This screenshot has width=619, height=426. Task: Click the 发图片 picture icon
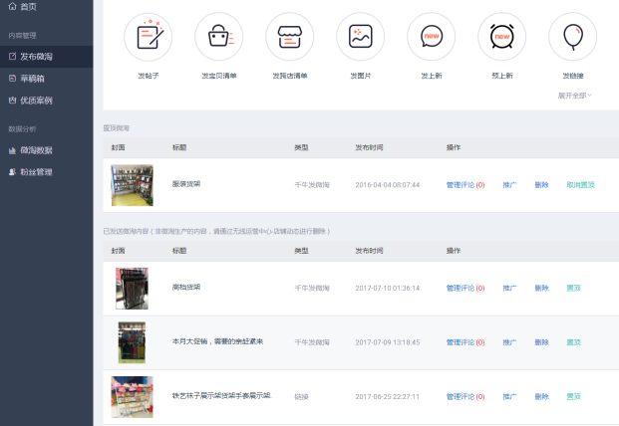point(360,37)
